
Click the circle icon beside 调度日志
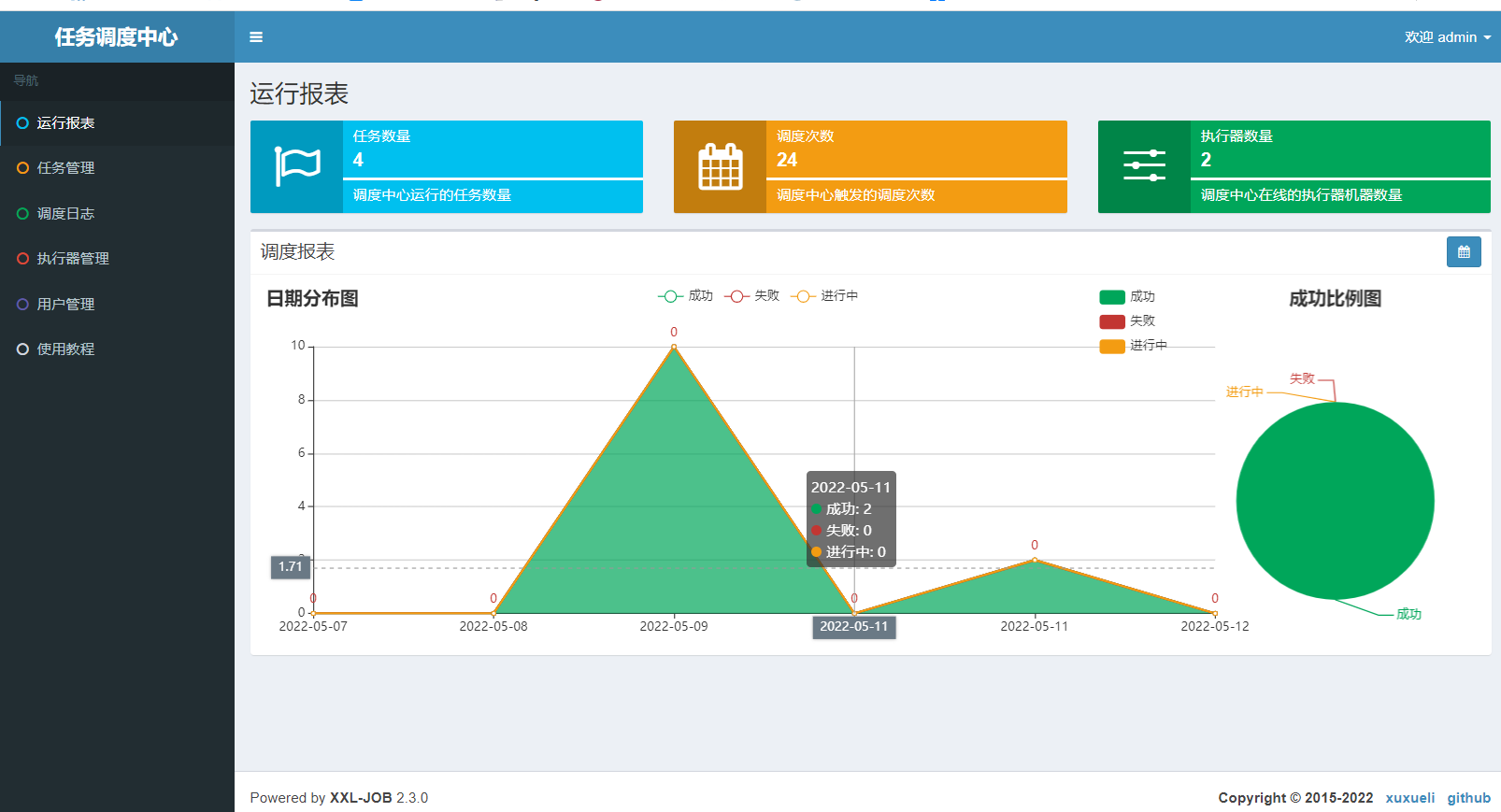pos(23,214)
